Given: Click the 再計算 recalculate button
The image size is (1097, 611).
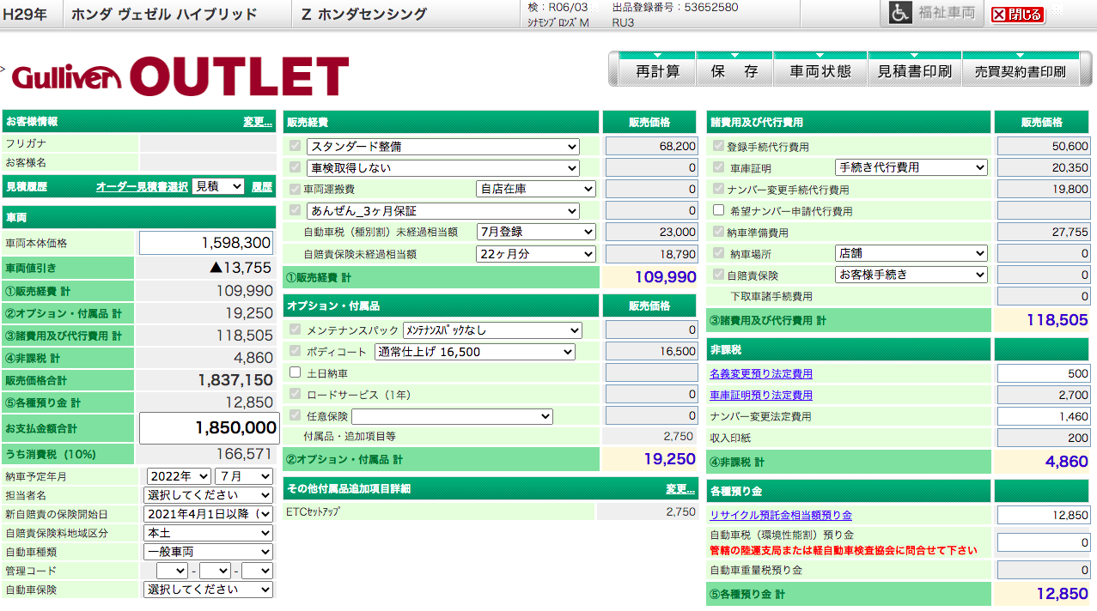Looking at the screenshot, I should pos(658,71).
